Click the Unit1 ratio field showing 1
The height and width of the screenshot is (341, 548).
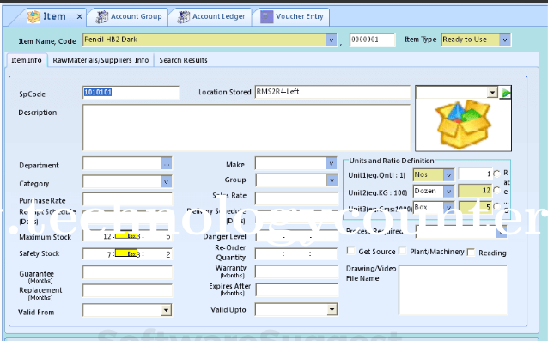[x=475, y=174]
